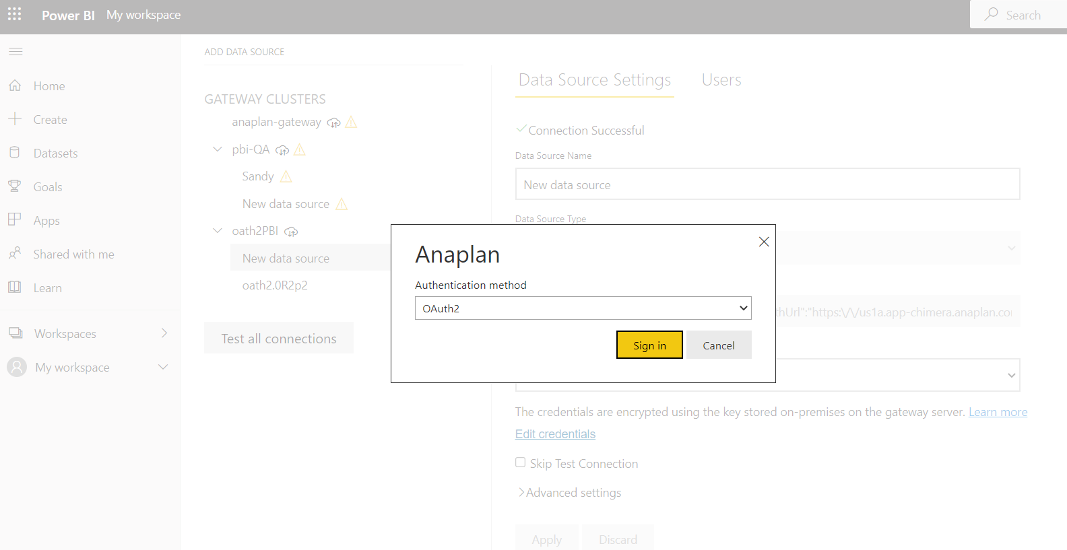Click cloud icon next to pbi-QA

coord(282,150)
